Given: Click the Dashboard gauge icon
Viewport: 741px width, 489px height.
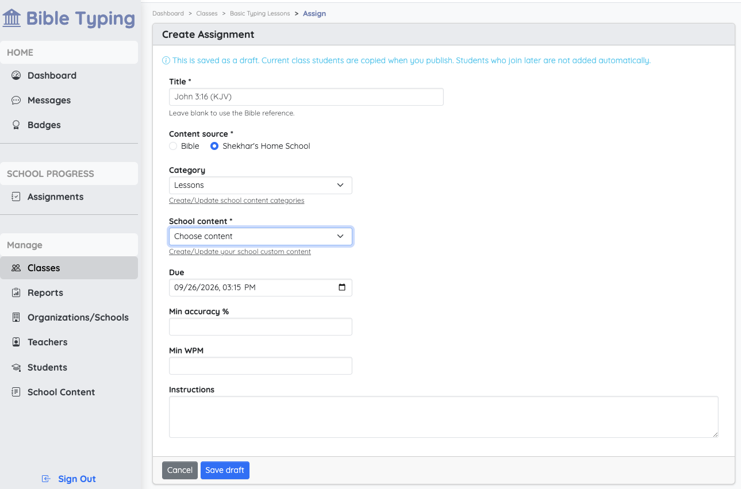Looking at the screenshot, I should pyautogui.click(x=16, y=75).
